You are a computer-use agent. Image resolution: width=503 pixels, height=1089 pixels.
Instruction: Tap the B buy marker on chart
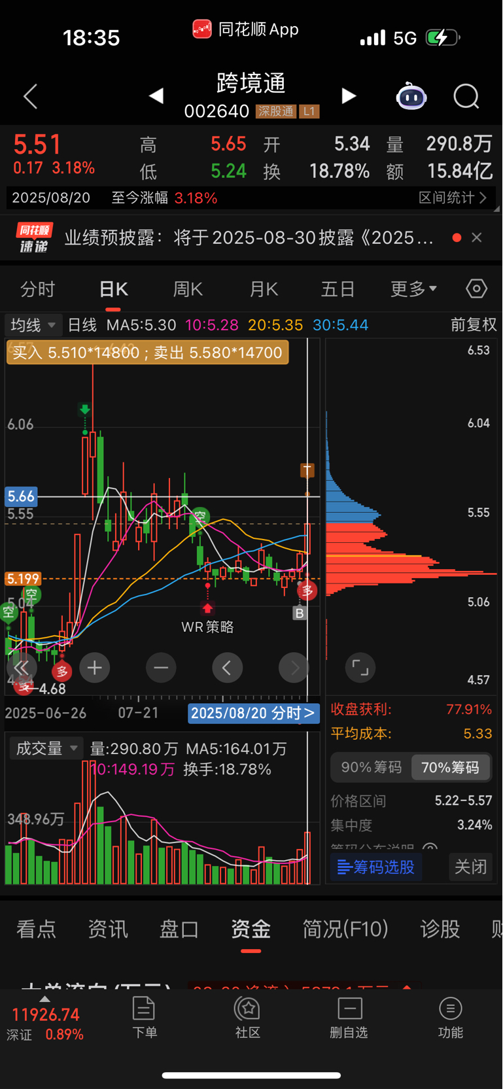point(300,613)
